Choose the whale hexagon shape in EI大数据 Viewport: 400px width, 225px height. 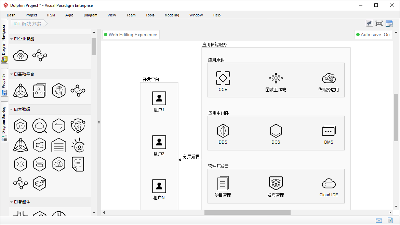(40, 183)
